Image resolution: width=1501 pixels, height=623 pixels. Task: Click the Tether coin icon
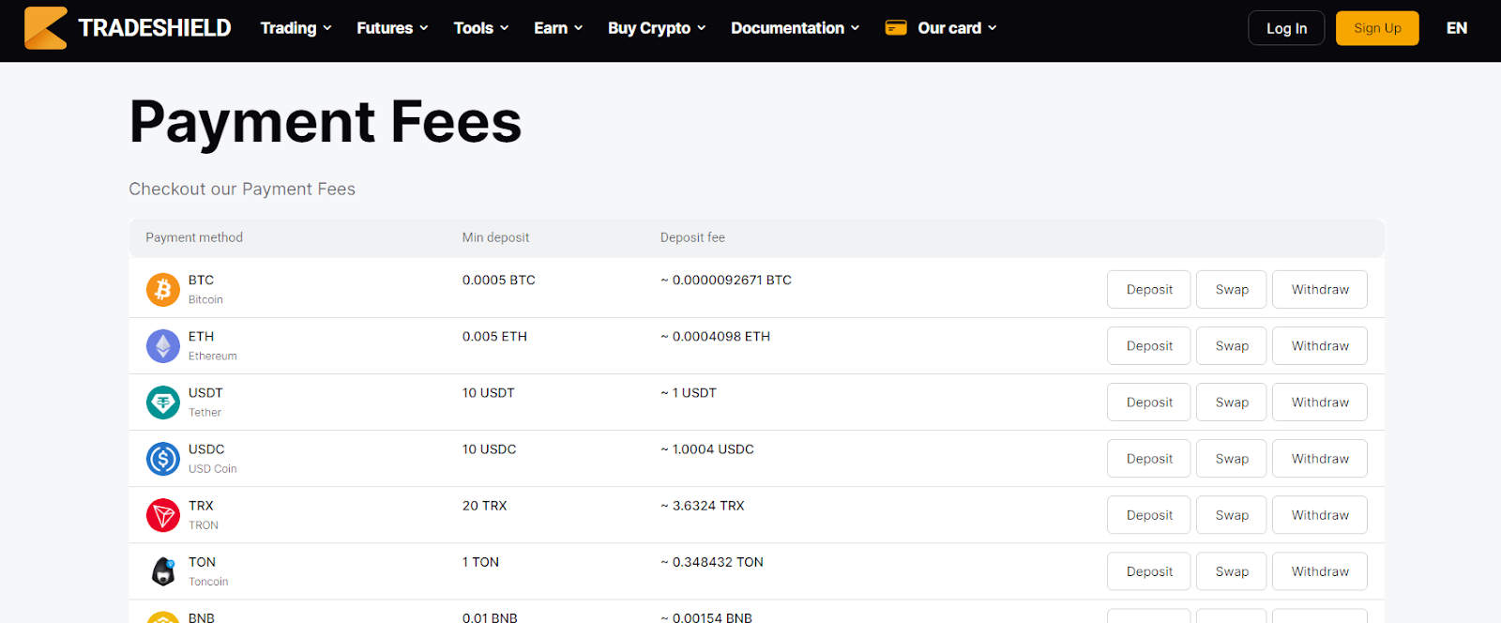pos(163,402)
